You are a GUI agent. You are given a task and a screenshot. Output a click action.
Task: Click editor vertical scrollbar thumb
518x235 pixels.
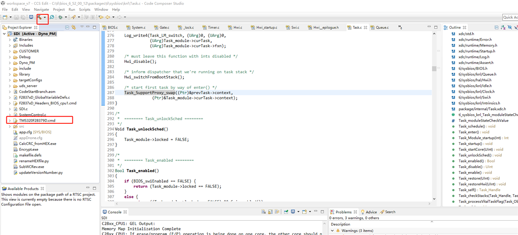434,69
